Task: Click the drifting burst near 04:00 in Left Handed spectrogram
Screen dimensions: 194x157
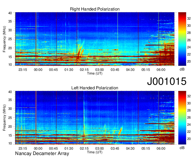Action: point(120,131)
